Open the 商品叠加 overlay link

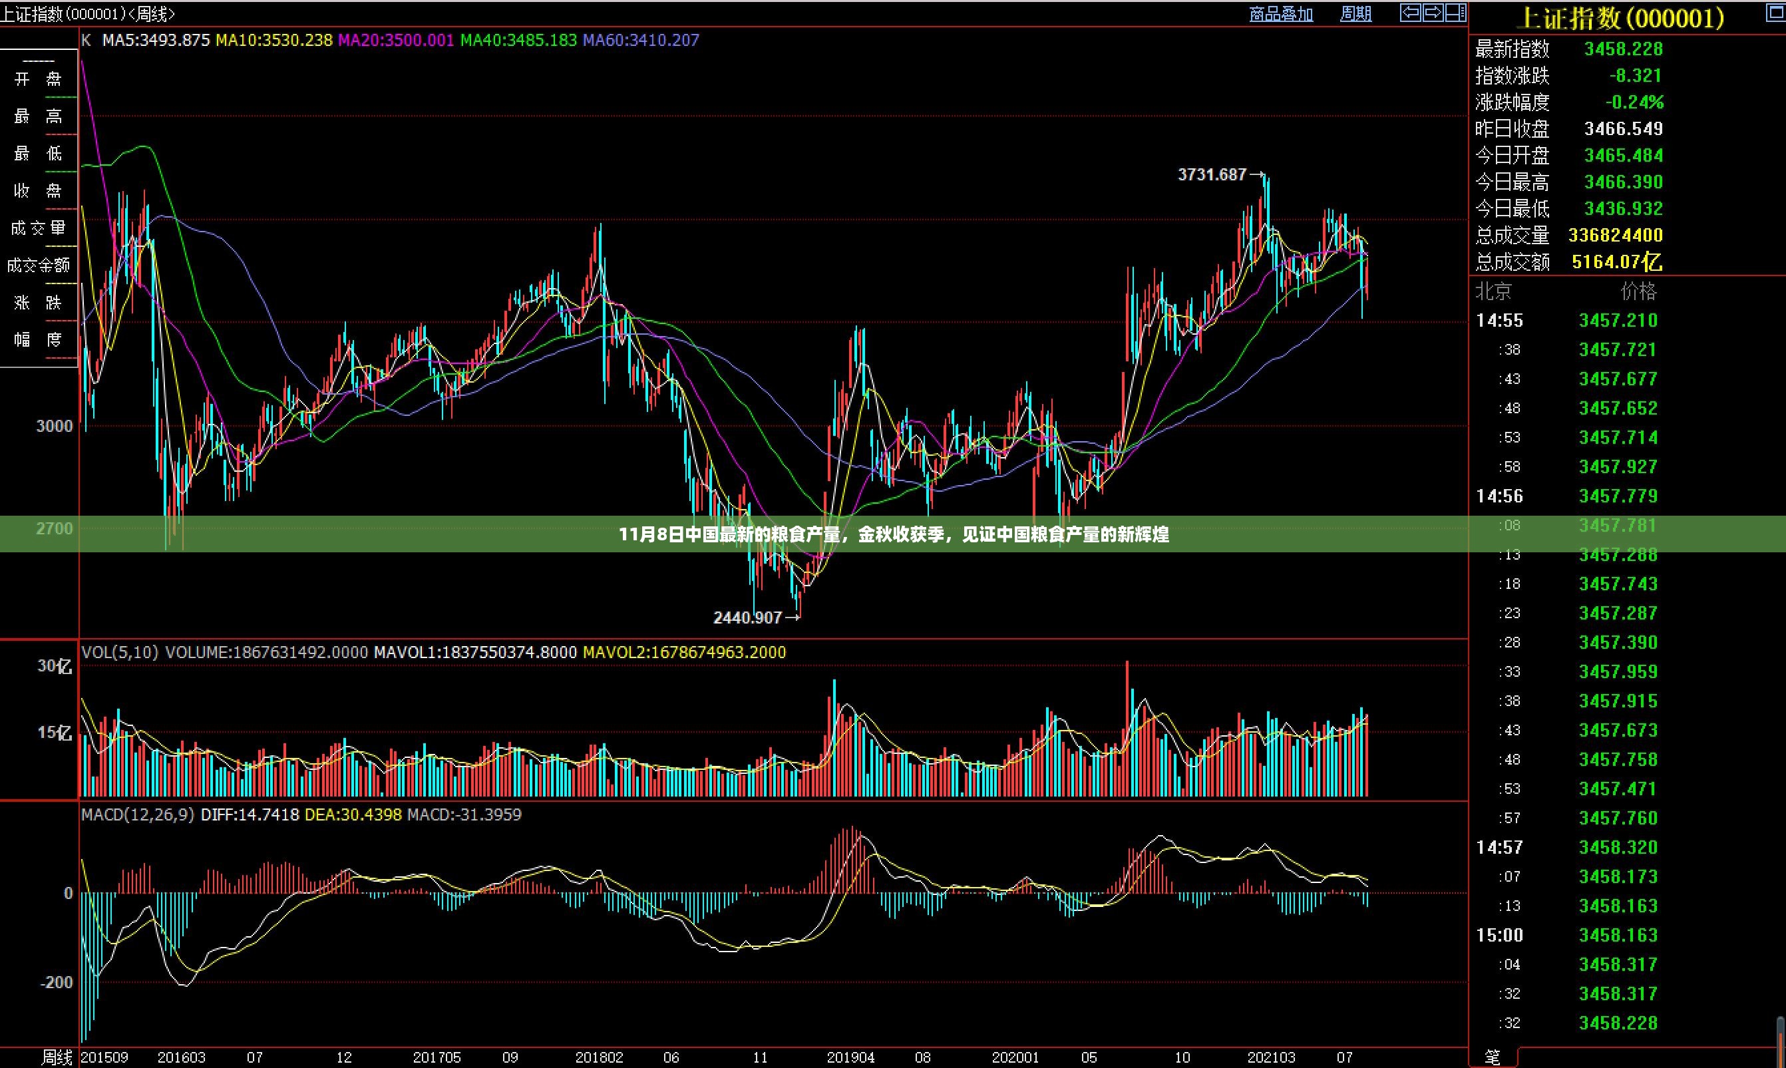pos(1281,14)
